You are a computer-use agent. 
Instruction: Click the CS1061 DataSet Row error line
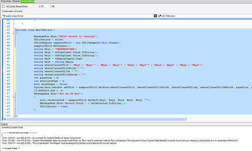click(120, 140)
